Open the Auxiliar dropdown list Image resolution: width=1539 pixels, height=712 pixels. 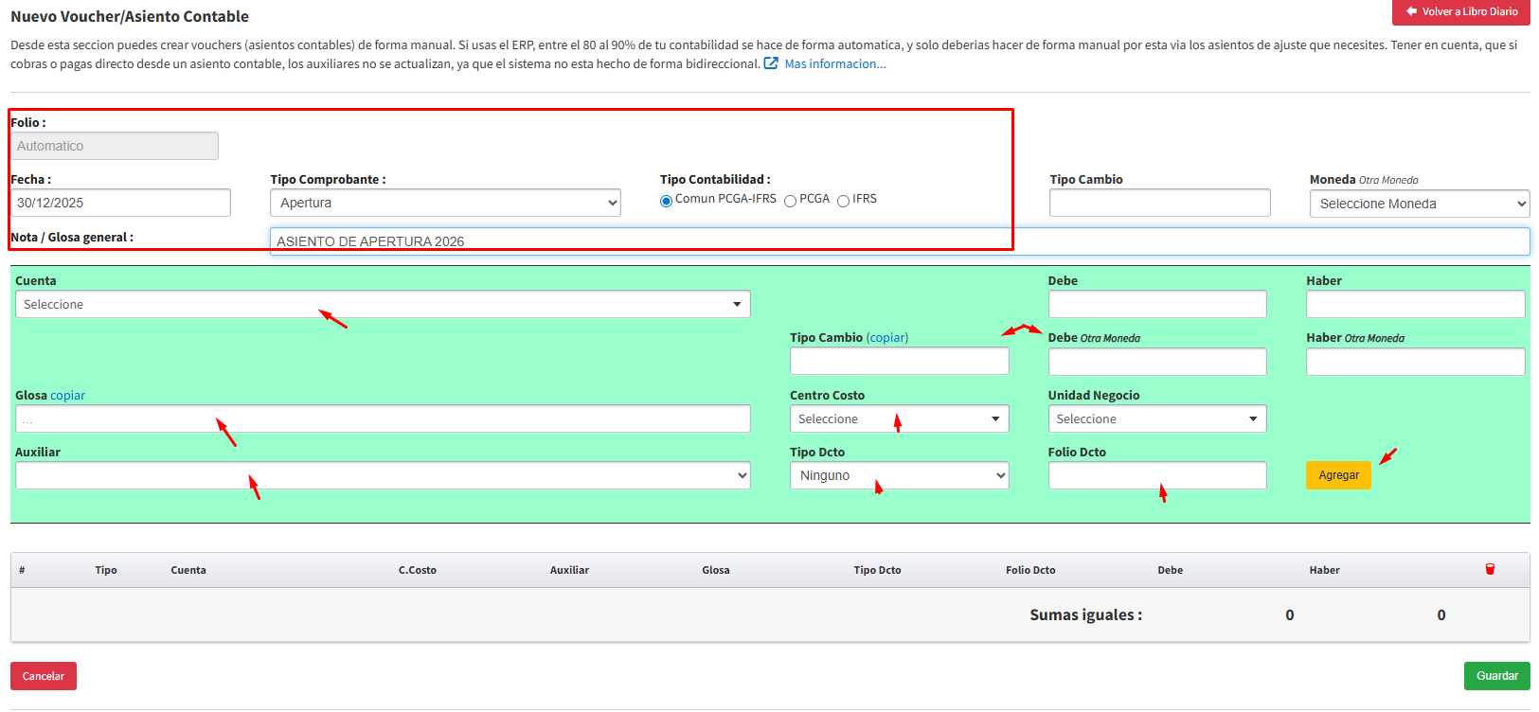pyautogui.click(x=383, y=475)
